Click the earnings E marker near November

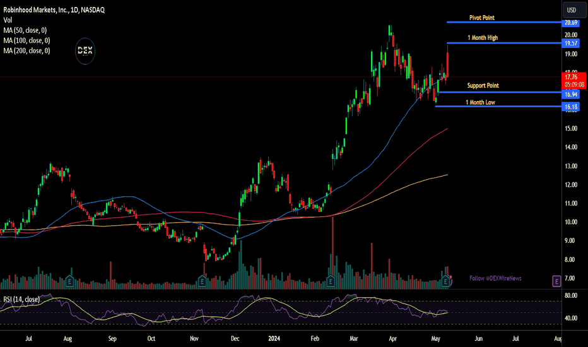pyautogui.click(x=203, y=281)
